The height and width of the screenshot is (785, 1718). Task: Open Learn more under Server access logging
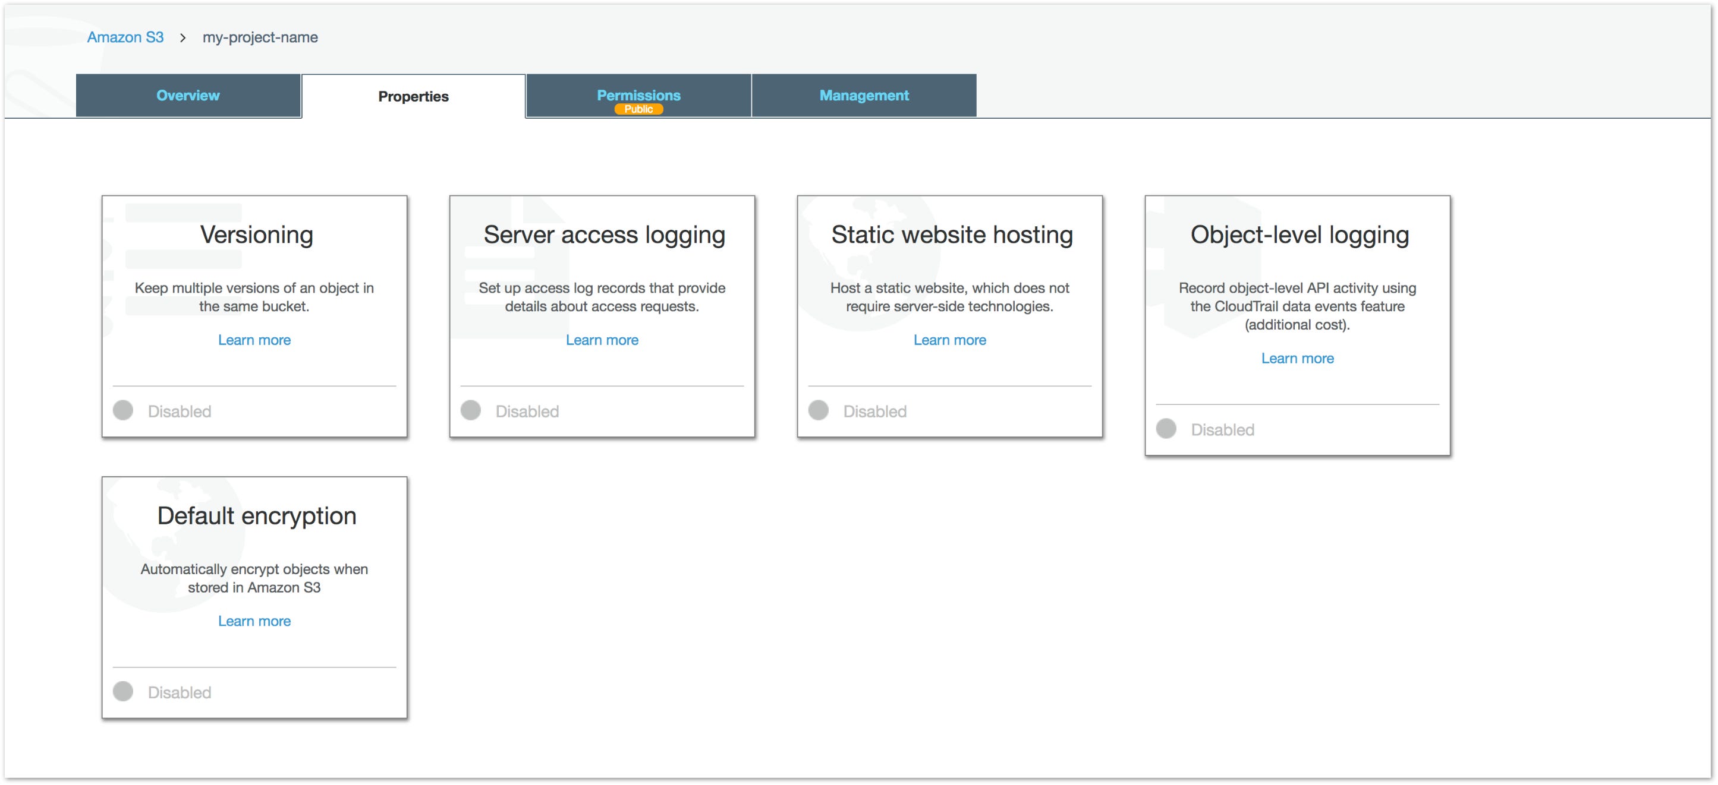click(602, 340)
